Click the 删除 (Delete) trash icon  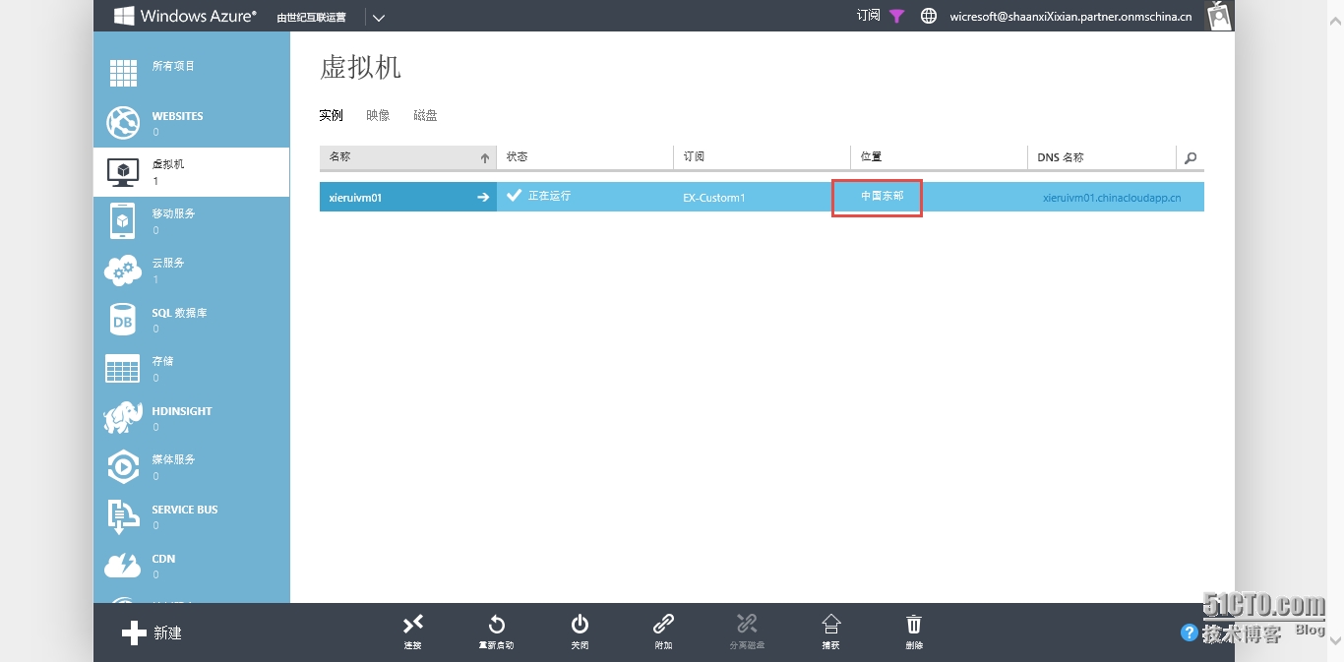click(x=914, y=624)
